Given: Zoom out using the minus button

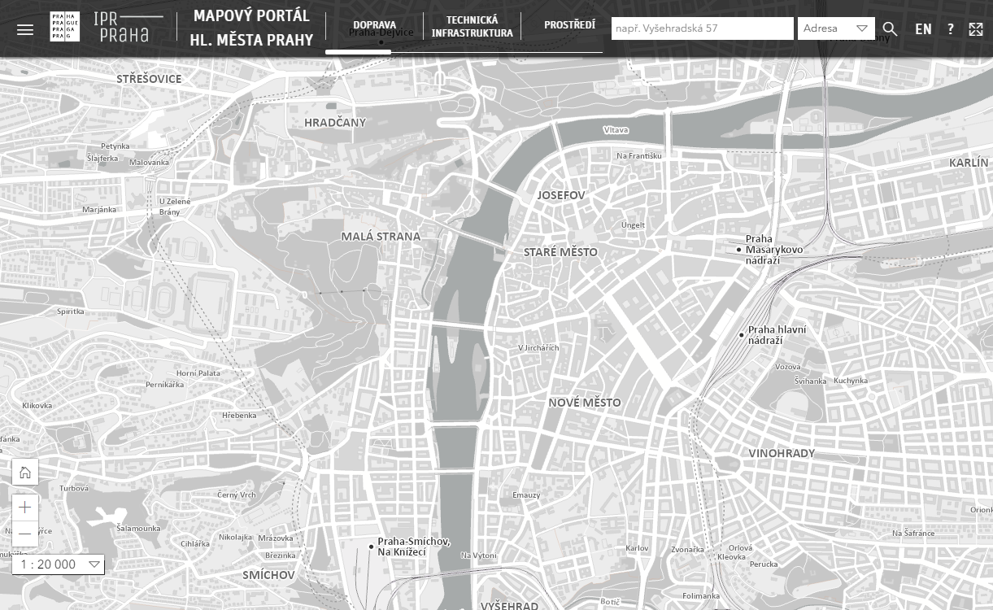Looking at the screenshot, I should tap(25, 534).
